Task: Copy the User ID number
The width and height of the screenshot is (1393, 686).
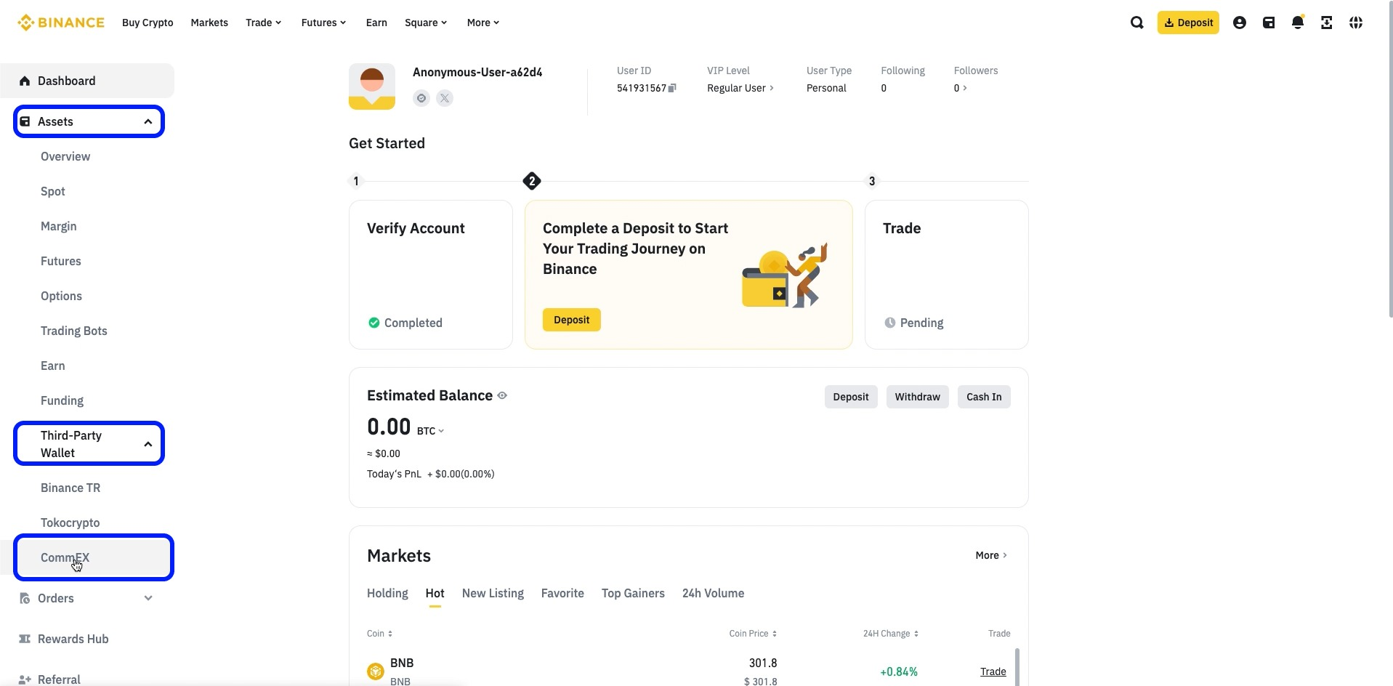Action: (672, 88)
